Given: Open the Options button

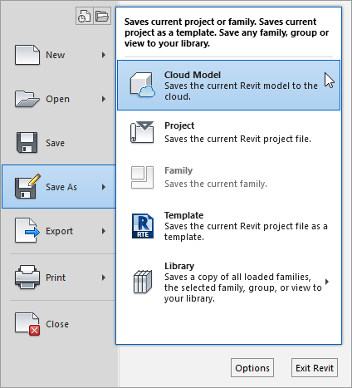Looking at the screenshot, I should click(x=252, y=368).
